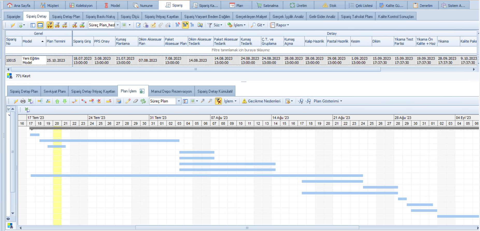Click the print icon in the Plan İşlem toolbar
Screen dimensions: 480x231
click(x=23, y=101)
